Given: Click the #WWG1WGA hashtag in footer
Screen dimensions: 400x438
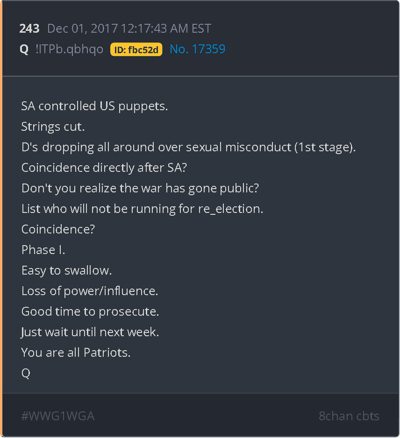Looking at the screenshot, I should tap(58, 416).
